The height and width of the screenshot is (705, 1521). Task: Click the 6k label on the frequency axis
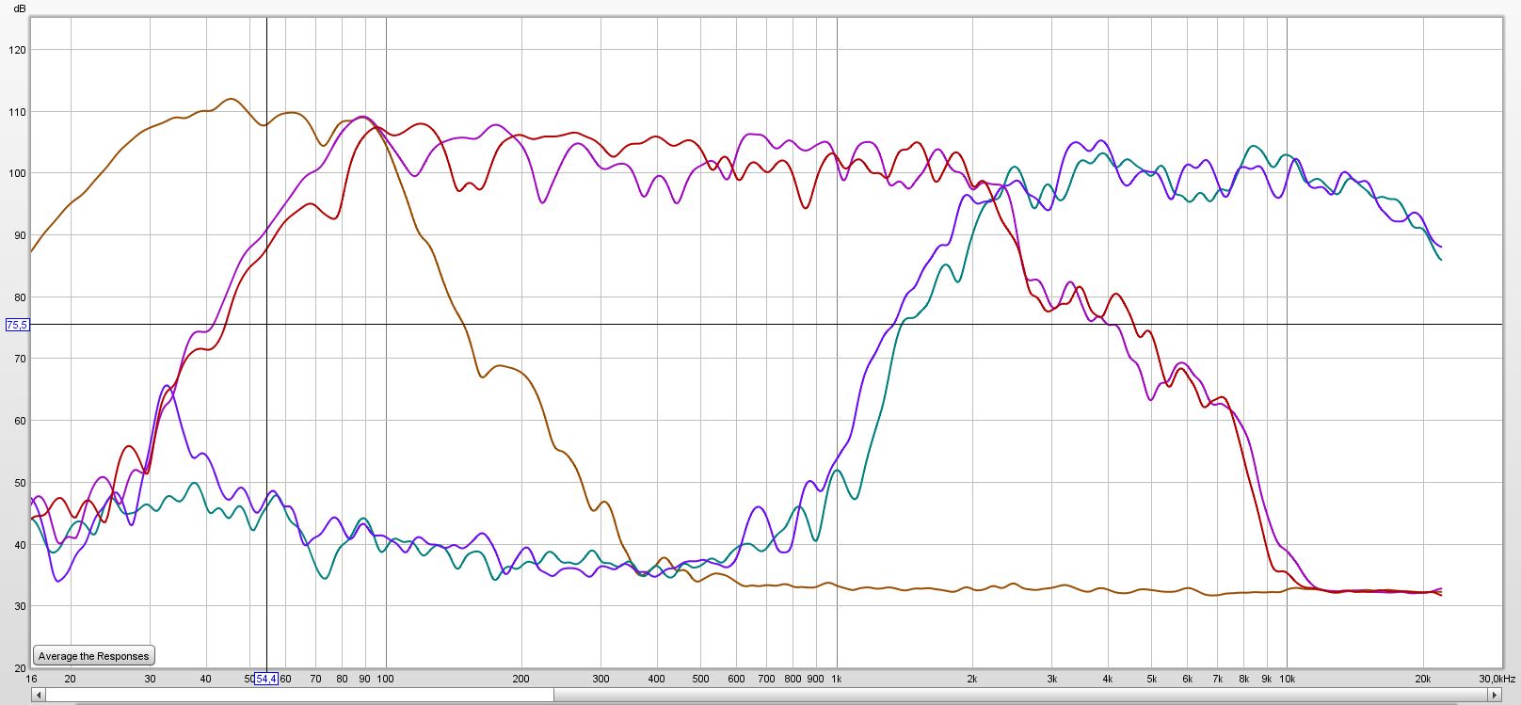1188,679
